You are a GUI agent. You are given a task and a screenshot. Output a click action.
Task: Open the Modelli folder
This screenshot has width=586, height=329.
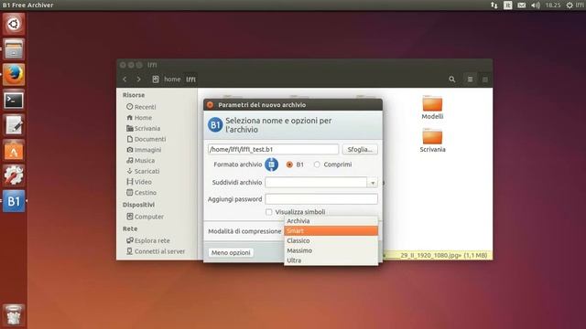[x=432, y=108]
